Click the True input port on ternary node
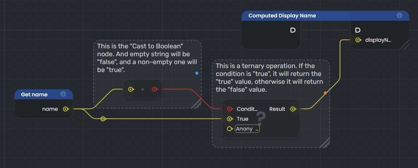Image resolution: width=418 pixels, height=168 pixels. pyautogui.click(x=230, y=119)
